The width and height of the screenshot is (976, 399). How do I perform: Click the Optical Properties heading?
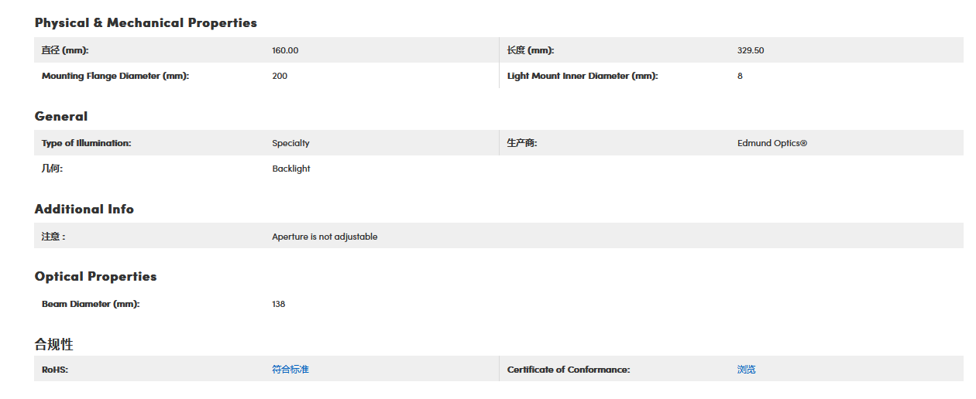point(96,277)
